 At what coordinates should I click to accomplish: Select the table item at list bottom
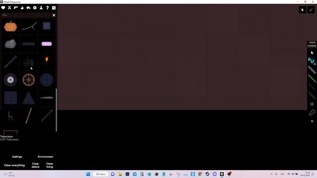click(10, 132)
